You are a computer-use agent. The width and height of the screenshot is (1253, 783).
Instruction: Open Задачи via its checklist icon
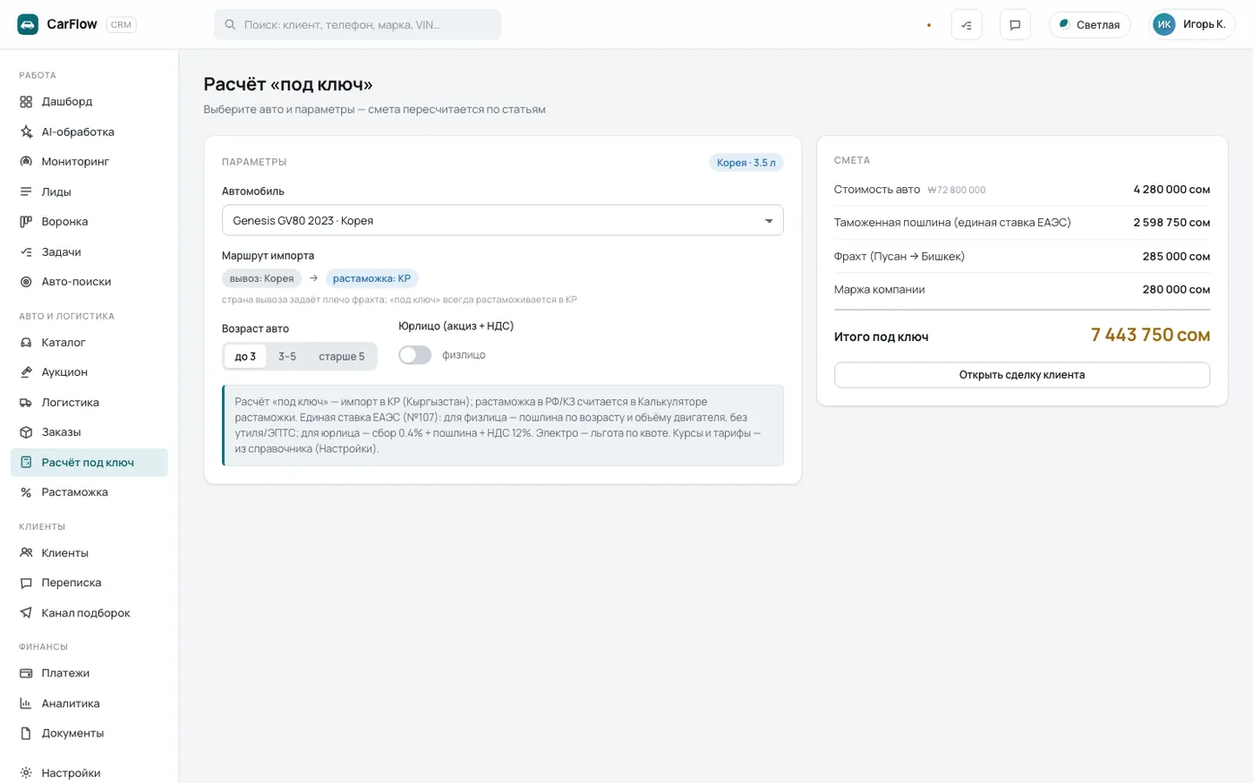click(x=26, y=252)
